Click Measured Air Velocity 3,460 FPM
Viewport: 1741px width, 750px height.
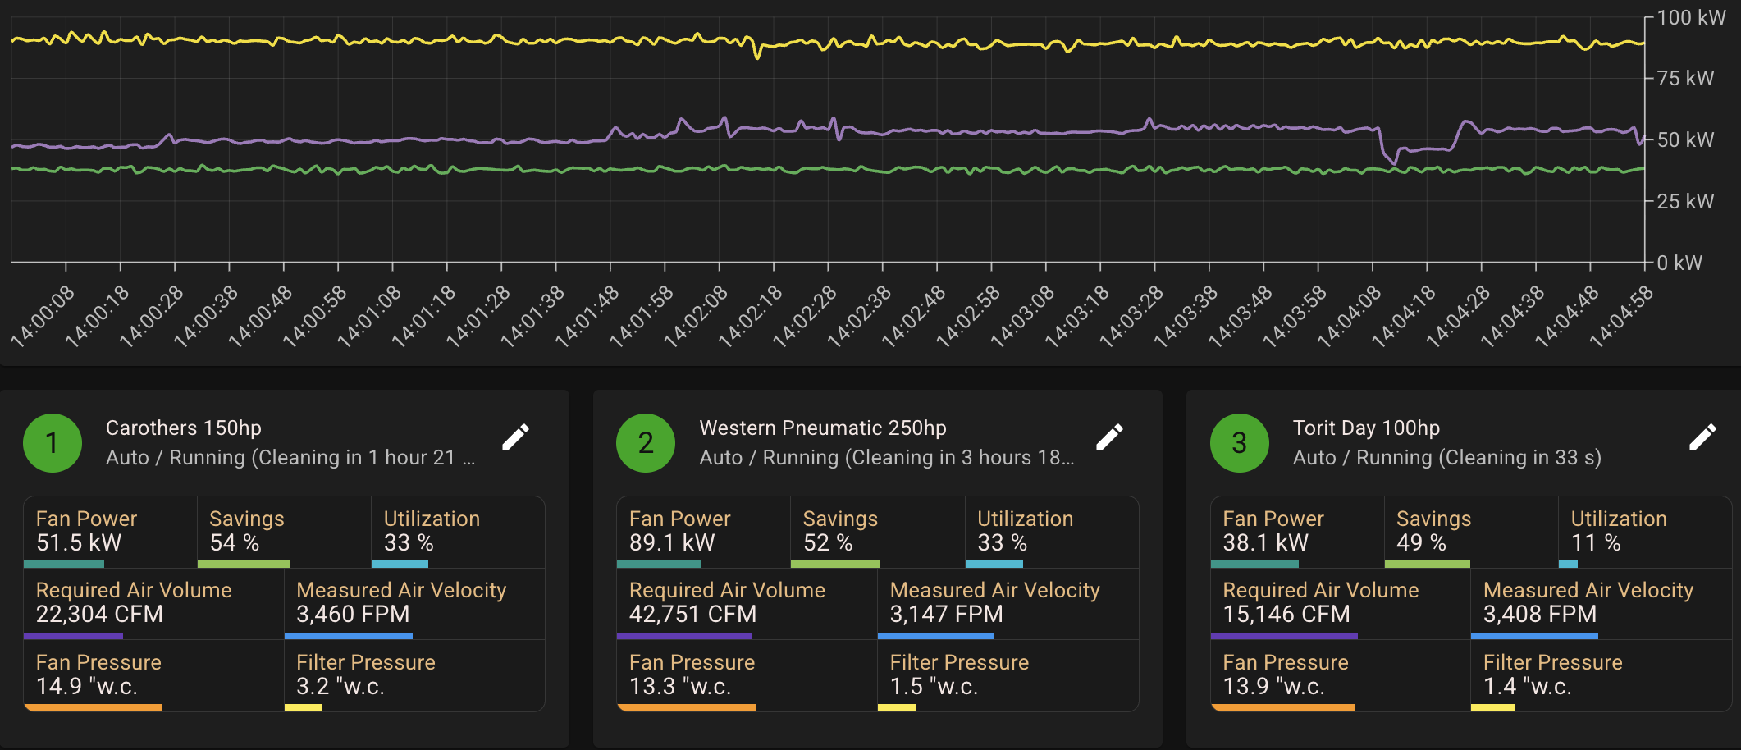pos(414,604)
